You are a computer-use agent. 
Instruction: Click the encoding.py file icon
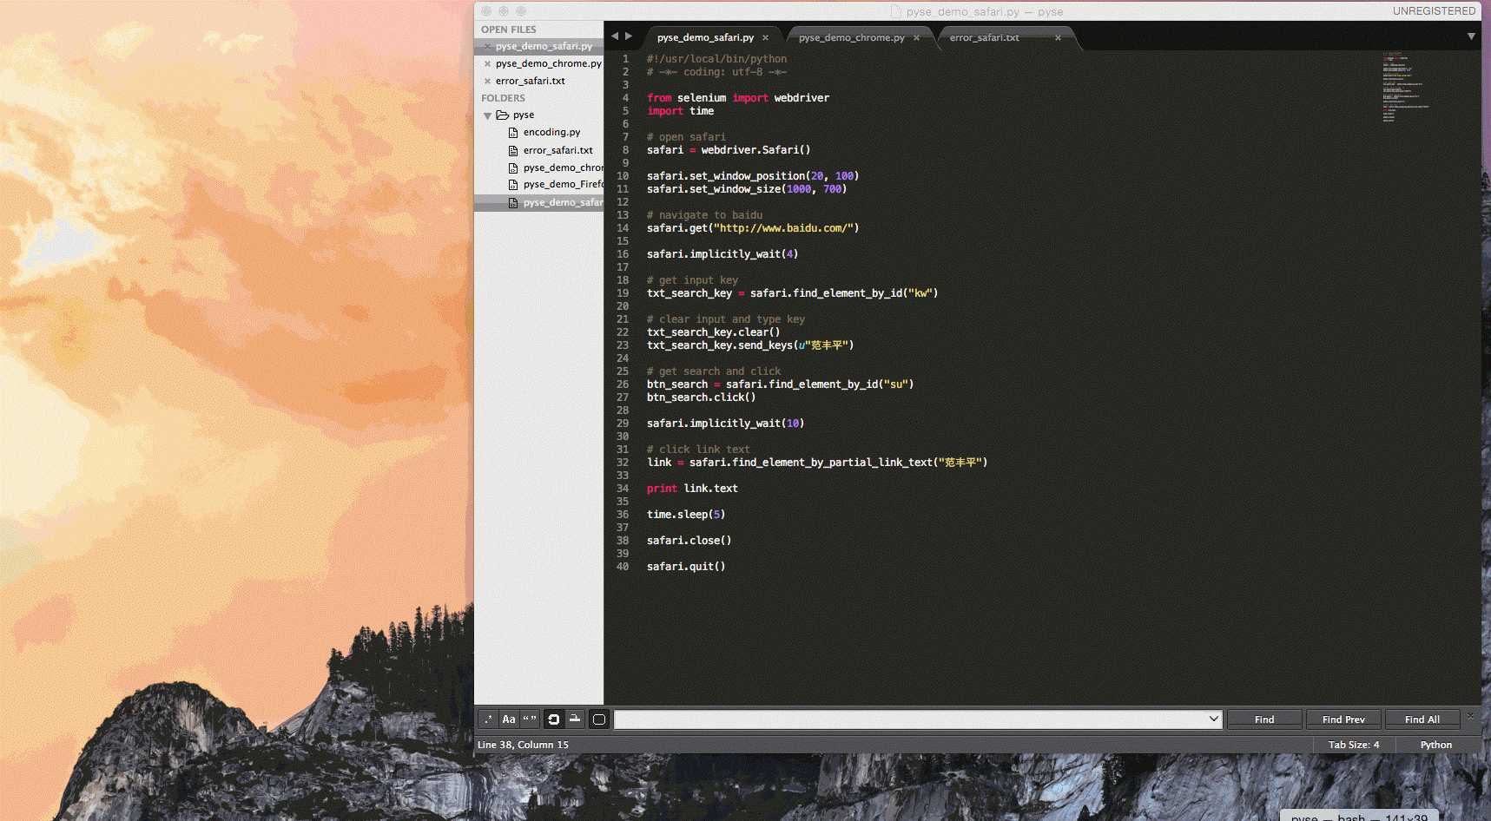[513, 133]
